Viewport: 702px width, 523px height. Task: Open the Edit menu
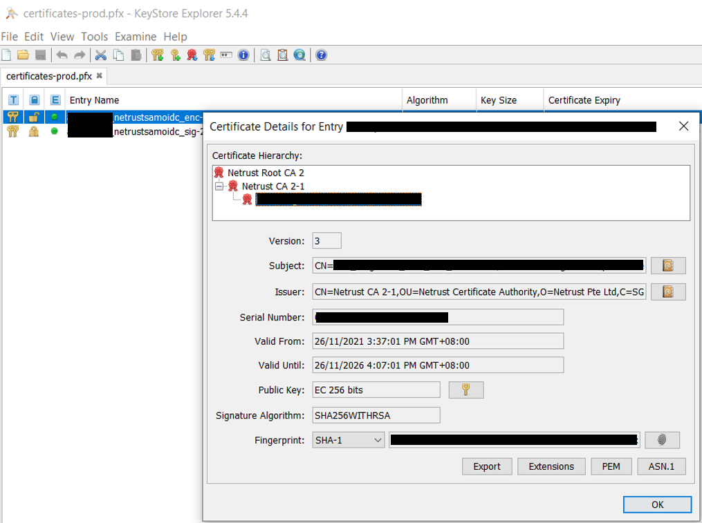point(34,37)
